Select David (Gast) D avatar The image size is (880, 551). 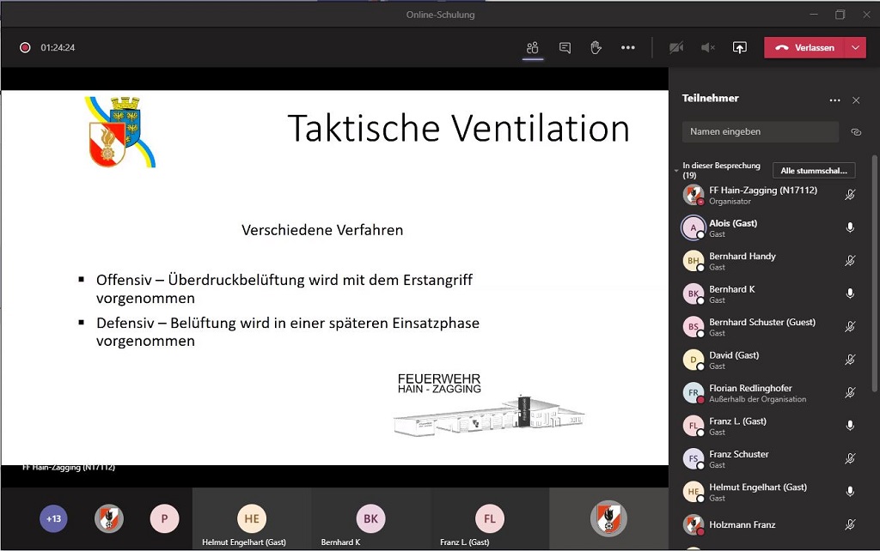pos(694,360)
